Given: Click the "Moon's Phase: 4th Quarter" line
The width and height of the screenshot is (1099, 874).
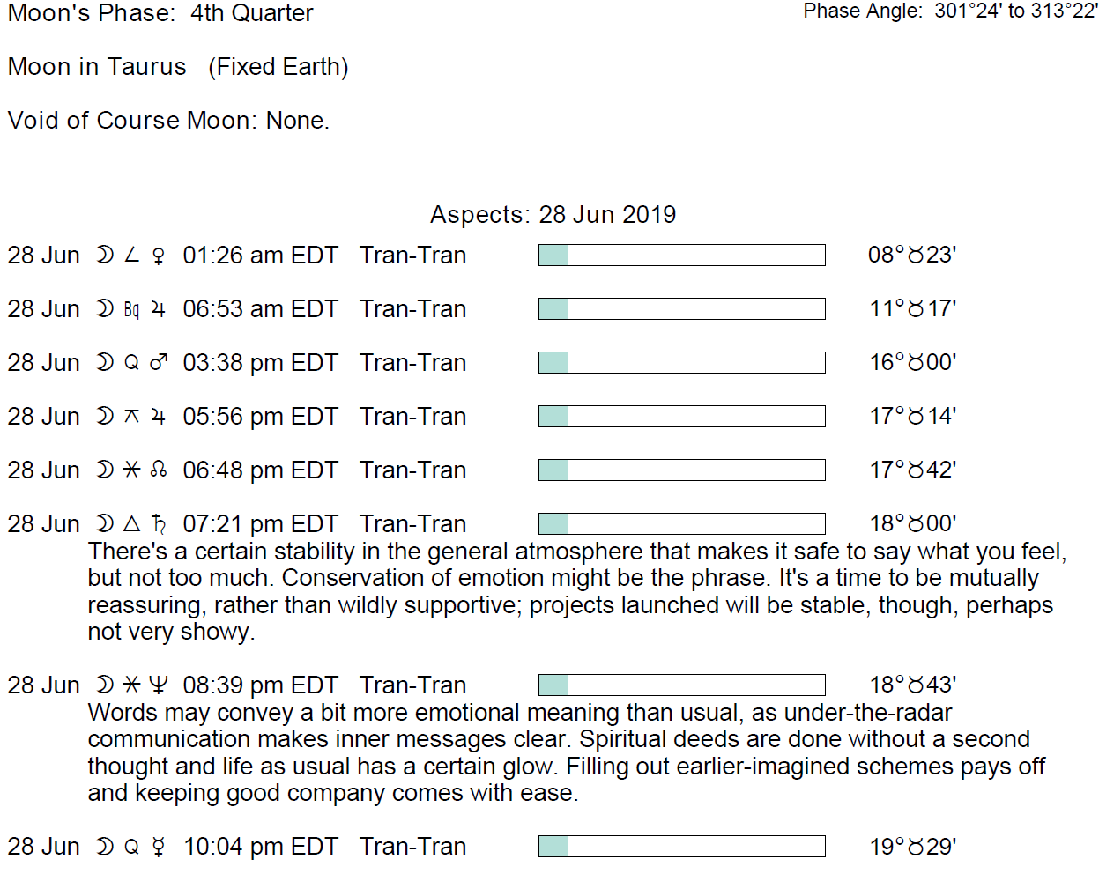Looking at the screenshot, I should pyautogui.click(x=160, y=13).
